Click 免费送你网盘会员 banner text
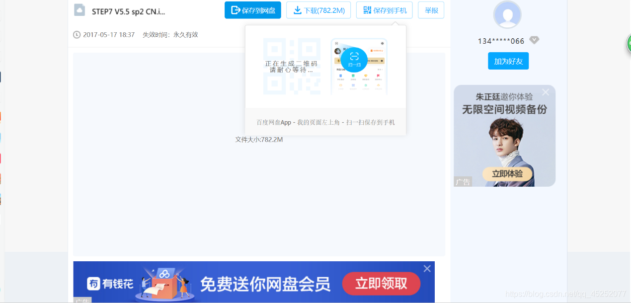This screenshot has width=631, height=303. [x=265, y=284]
